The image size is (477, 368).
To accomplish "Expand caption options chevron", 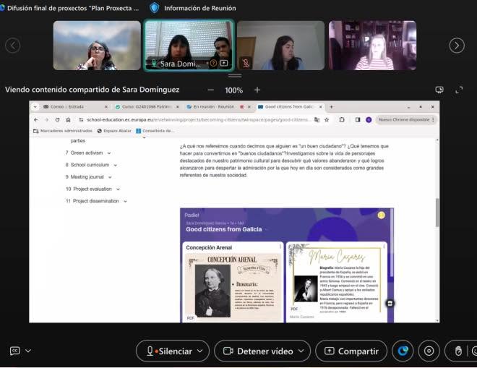I will tap(28, 351).
